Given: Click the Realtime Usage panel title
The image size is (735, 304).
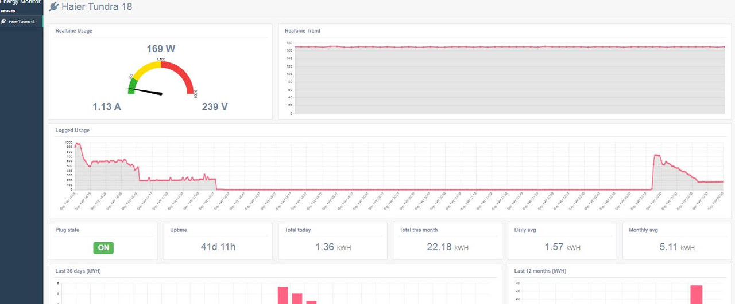Looking at the screenshot, I should pyautogui.click(x=73, y=31).
